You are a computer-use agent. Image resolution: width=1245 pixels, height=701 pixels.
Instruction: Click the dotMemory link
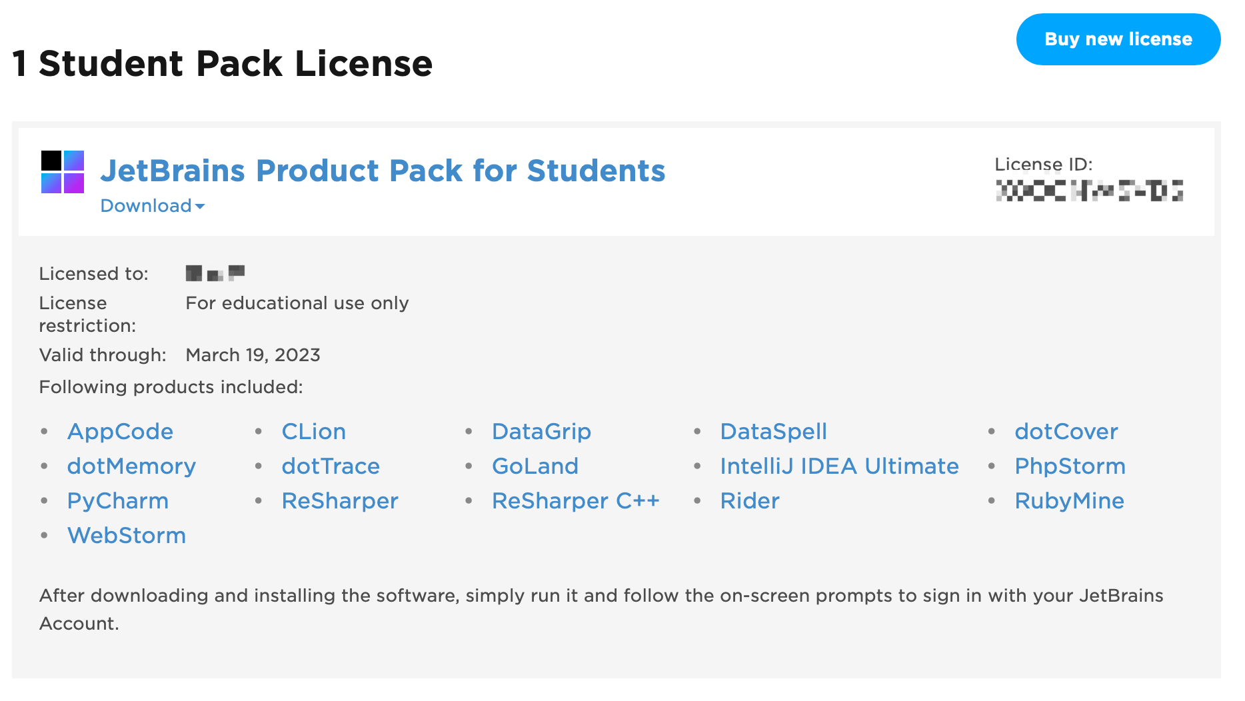click(x=131, y=466)
